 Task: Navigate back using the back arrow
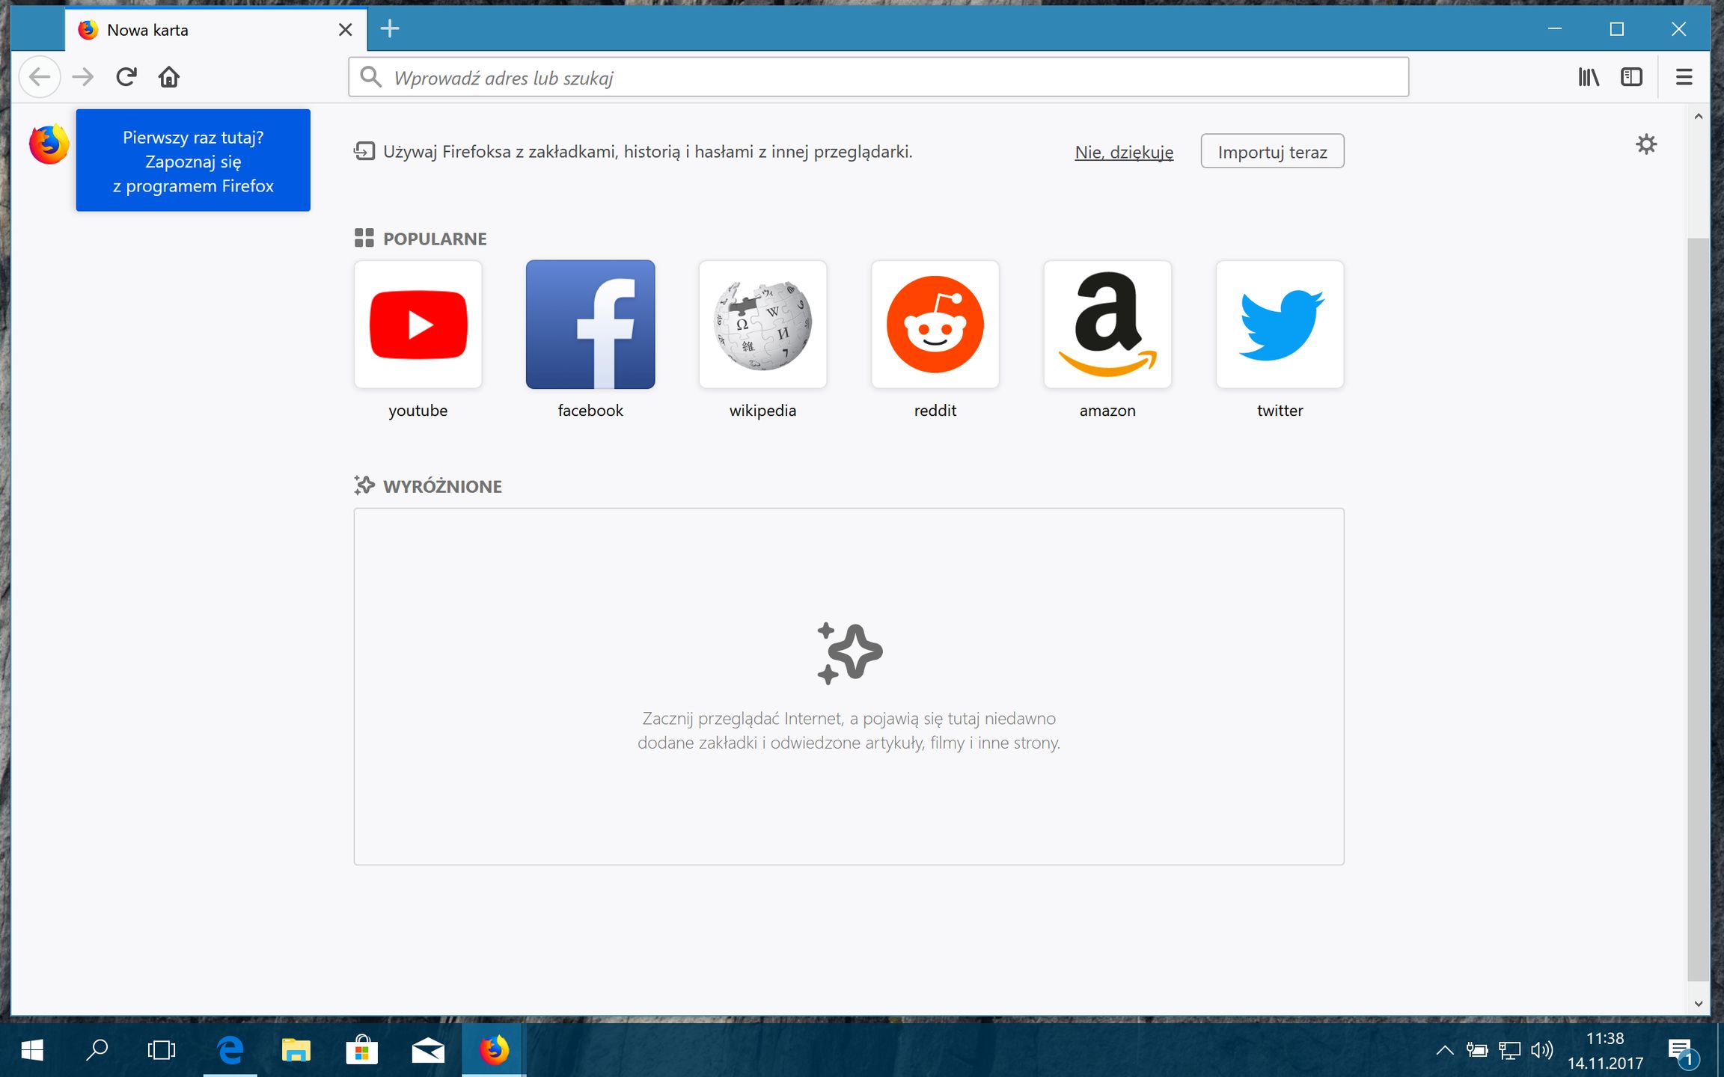pyautogui.click(x=40, y=76)
